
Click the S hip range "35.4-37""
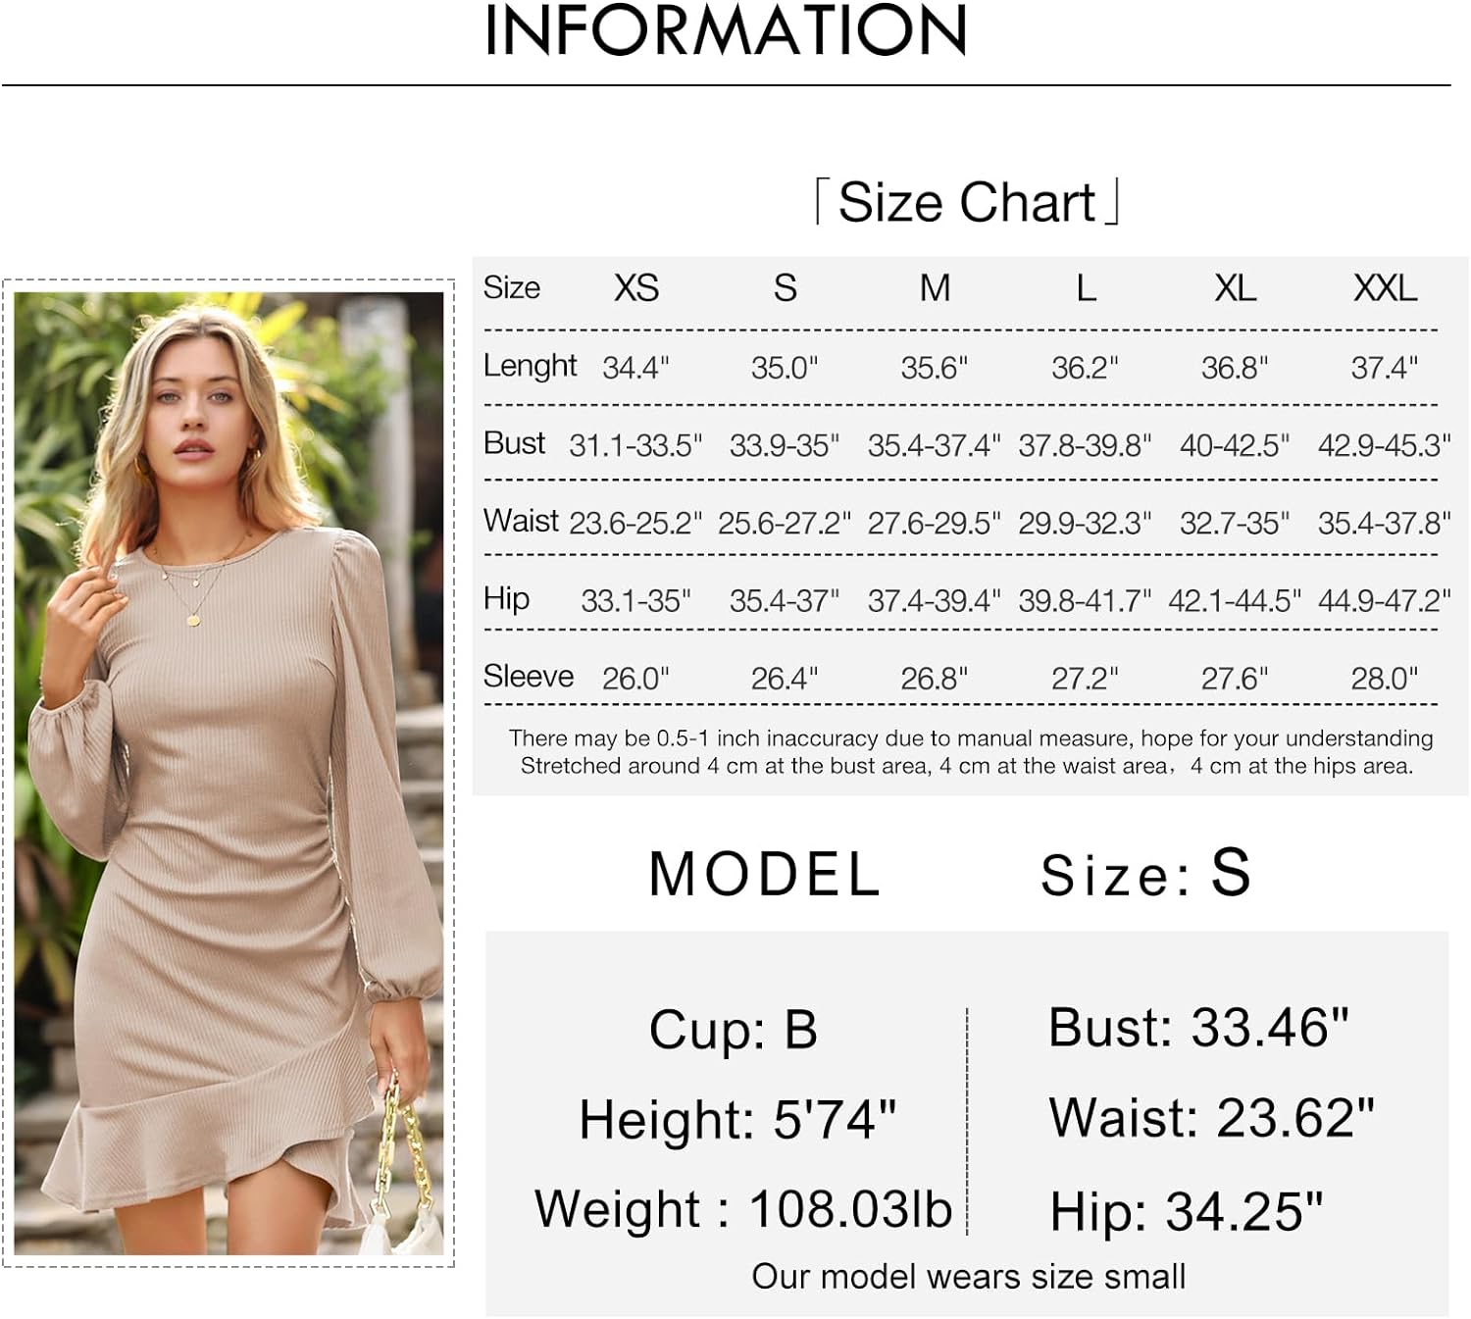(x=785, y=600)
